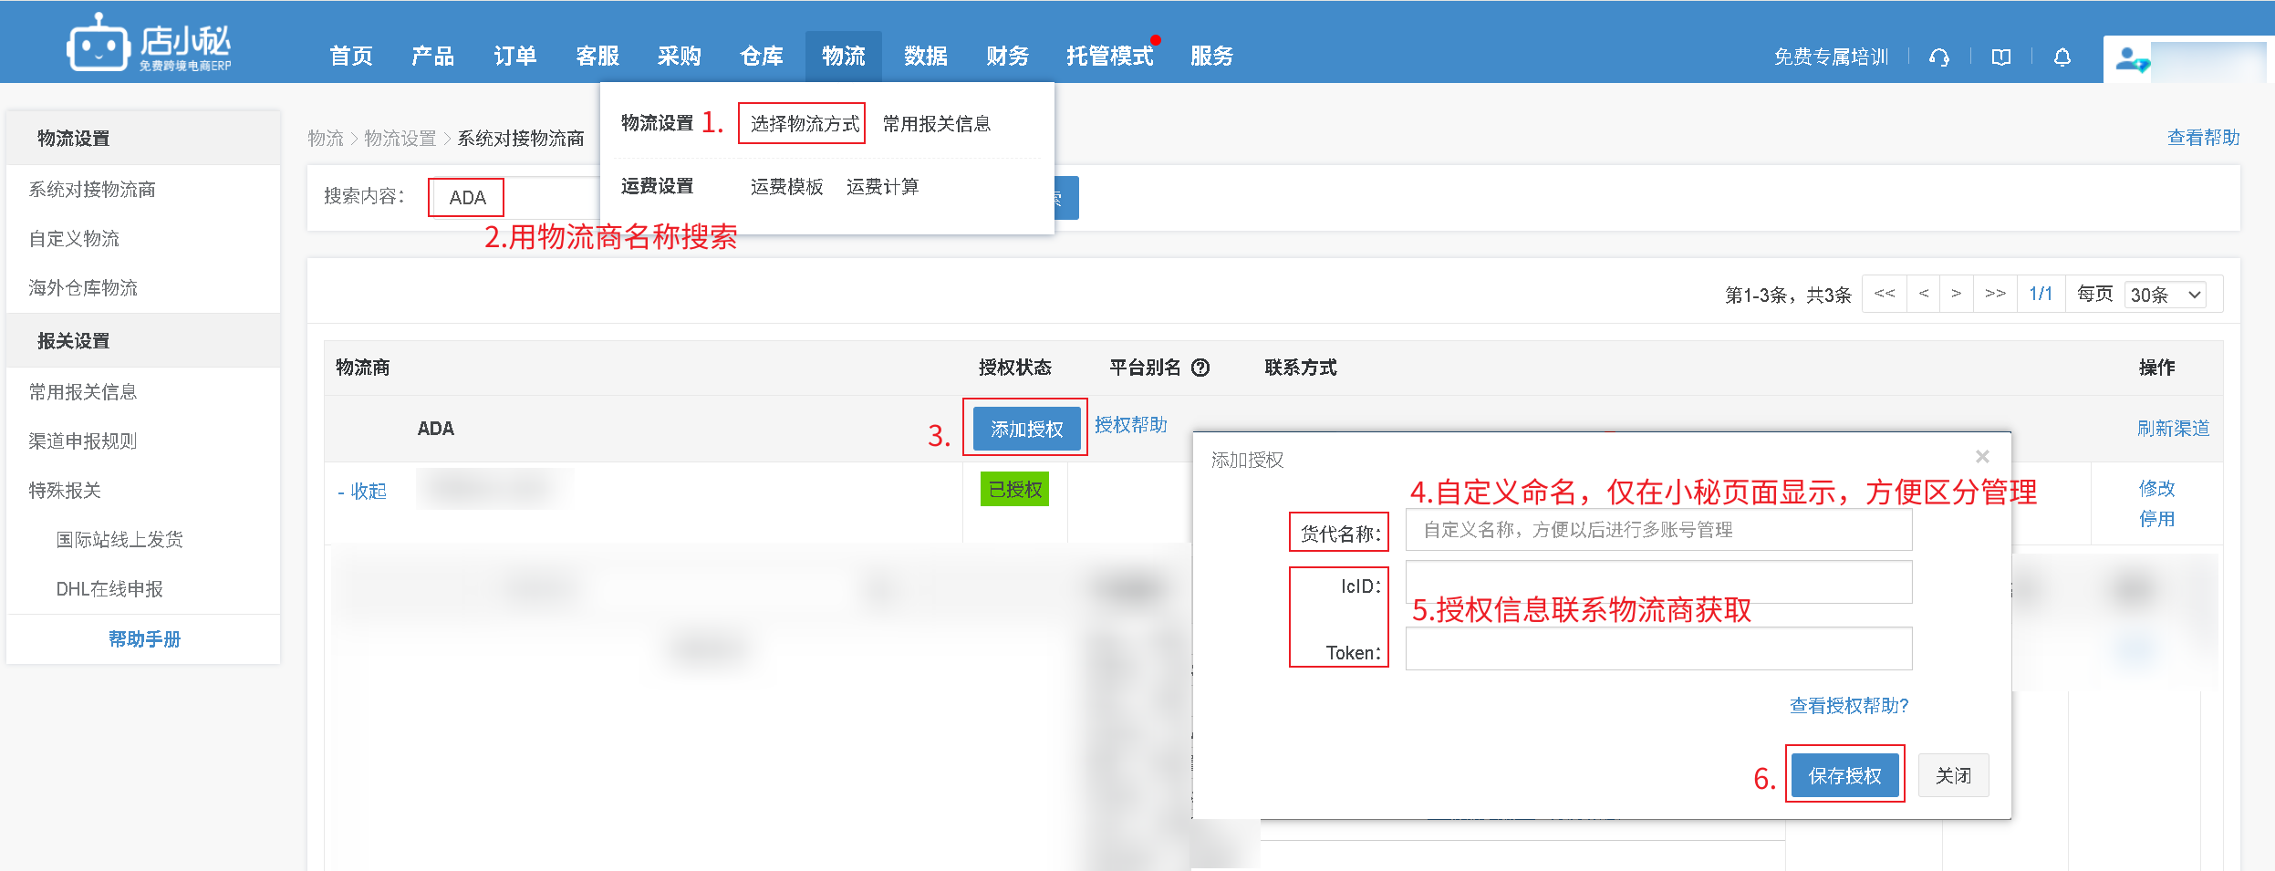This screenshot has width=2275, height=871.
Task: Open the help manual book icon
Action: tap(2000, 57)
